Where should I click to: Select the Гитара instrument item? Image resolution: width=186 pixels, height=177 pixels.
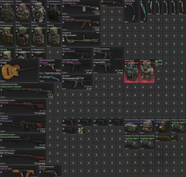[19, 71]
